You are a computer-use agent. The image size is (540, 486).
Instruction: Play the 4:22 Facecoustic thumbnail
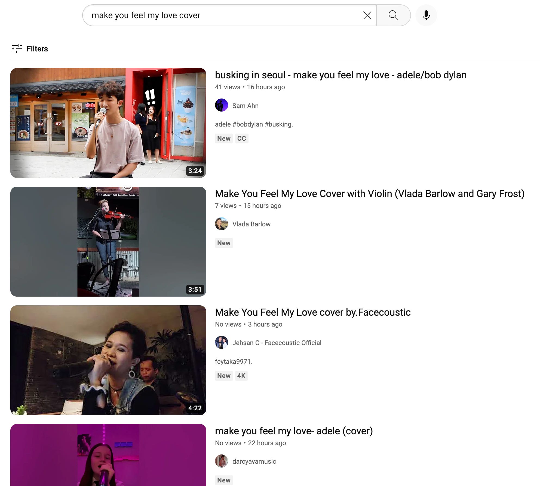point(108,360)
